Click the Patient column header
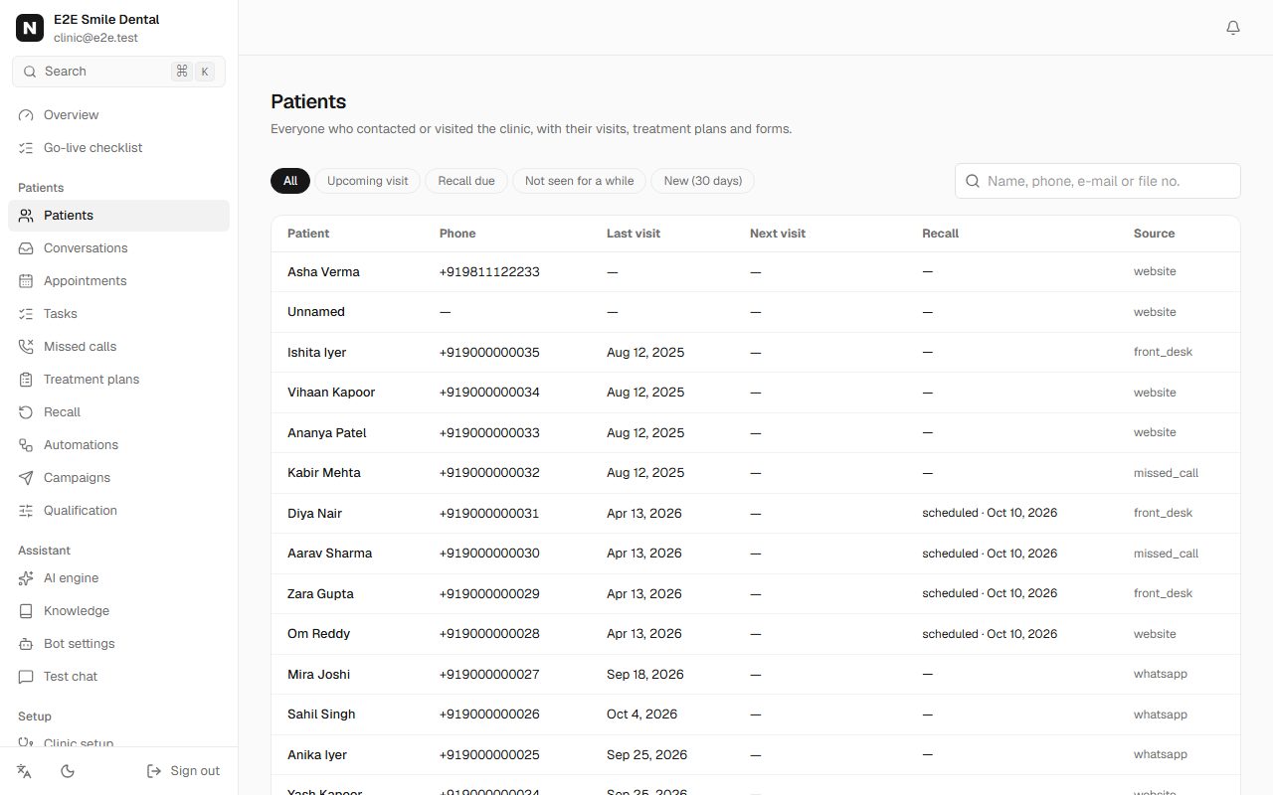Screen dimensions: 1273x795 pos(308,234)
